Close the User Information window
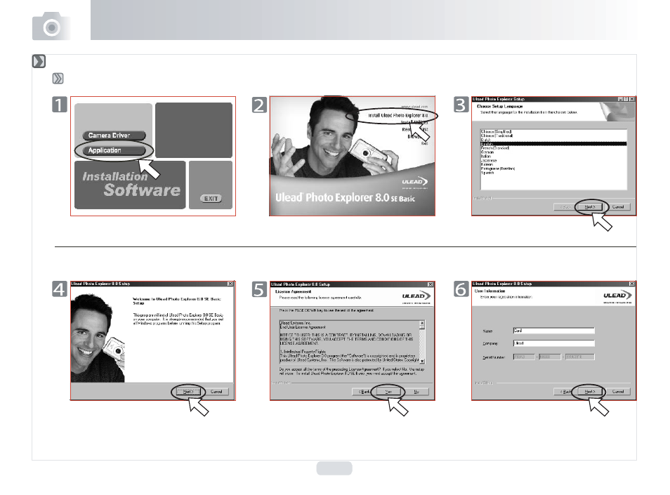The image size is (670, 495). [x=632, y=284]
